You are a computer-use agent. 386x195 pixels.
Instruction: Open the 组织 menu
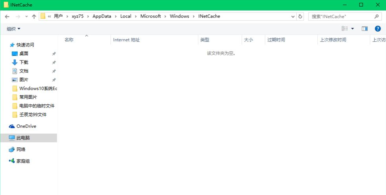coord(13,29)
